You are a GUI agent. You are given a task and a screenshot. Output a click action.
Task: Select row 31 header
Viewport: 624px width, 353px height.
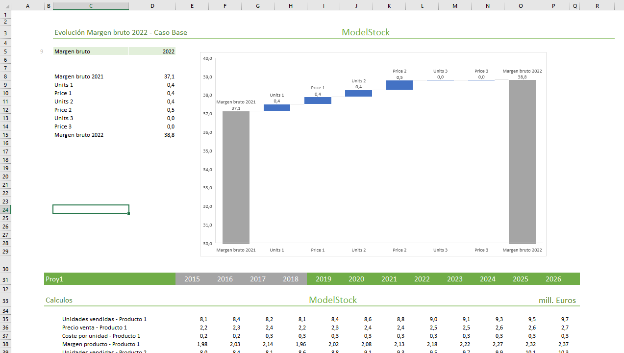(5, 279)
